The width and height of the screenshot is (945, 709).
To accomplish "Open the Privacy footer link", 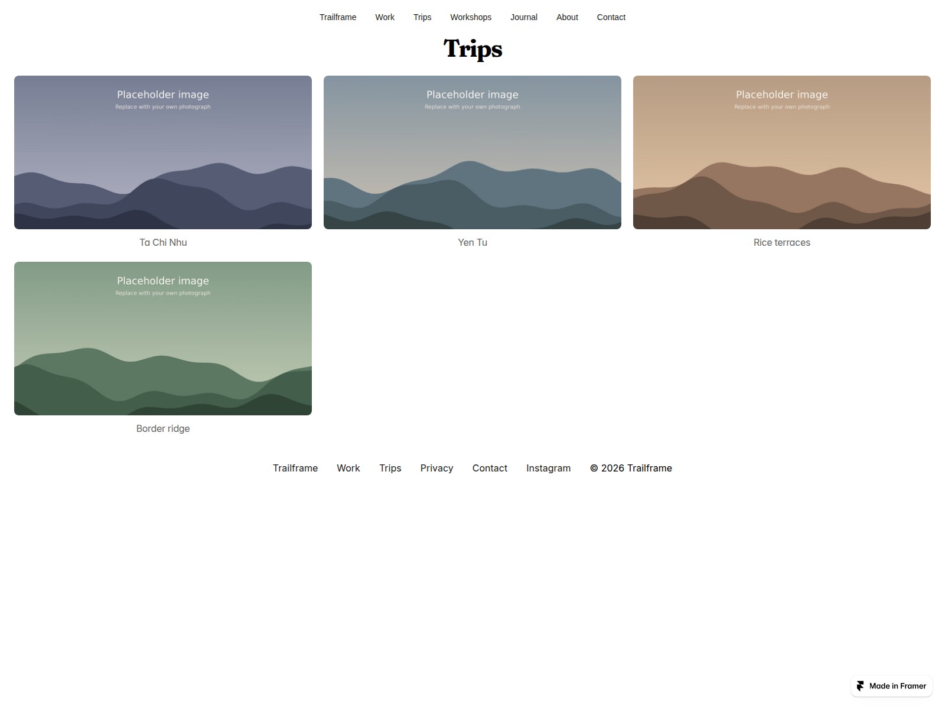I will pyautogui.click(x=437, y=468).
